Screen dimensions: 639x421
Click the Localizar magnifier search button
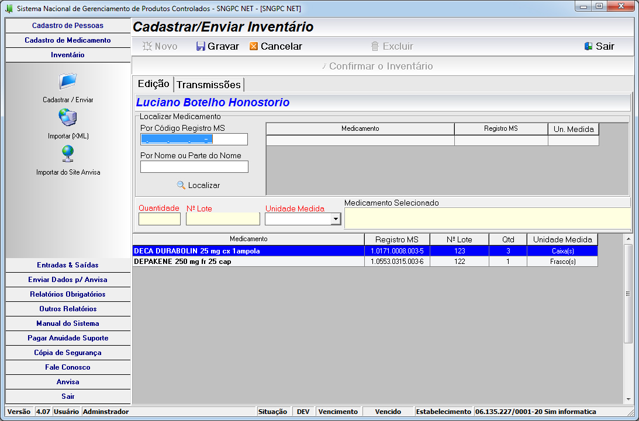(x=198, y=185)
